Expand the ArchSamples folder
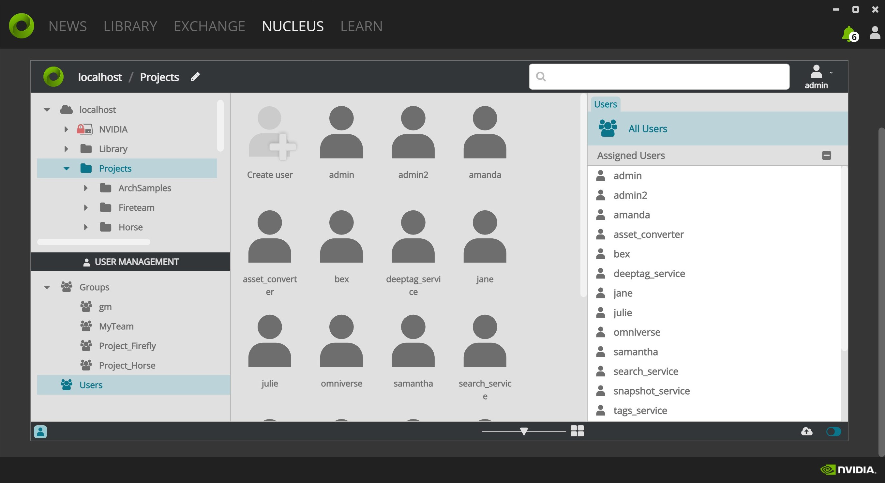Image resolution: width=885 pixels, height=483 pixels. [86, 188]
